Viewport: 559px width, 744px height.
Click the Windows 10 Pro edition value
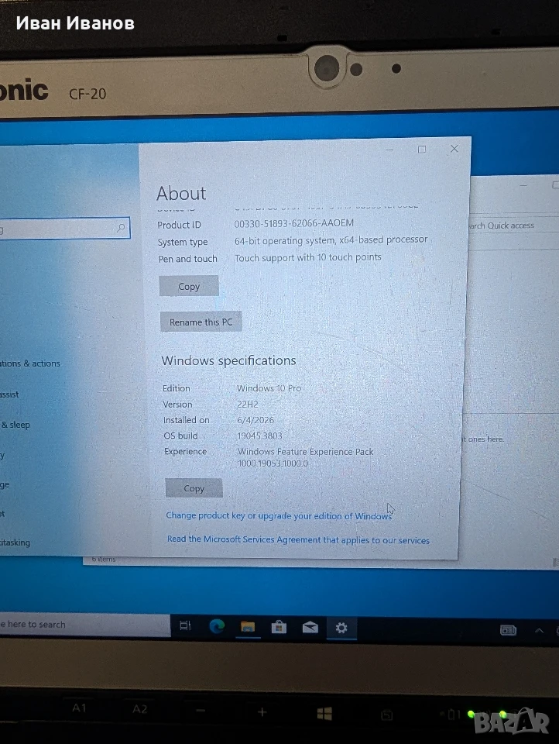click(269, 388)
